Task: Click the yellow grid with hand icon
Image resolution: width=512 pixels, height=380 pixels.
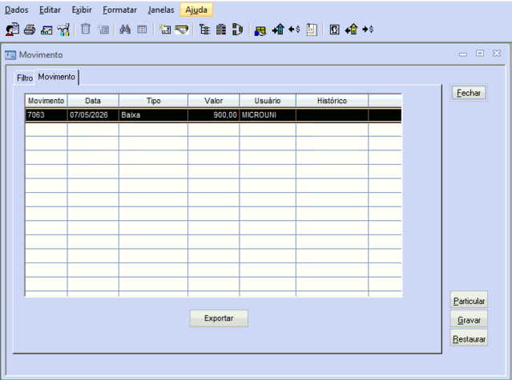Action: tap(260, 30)
